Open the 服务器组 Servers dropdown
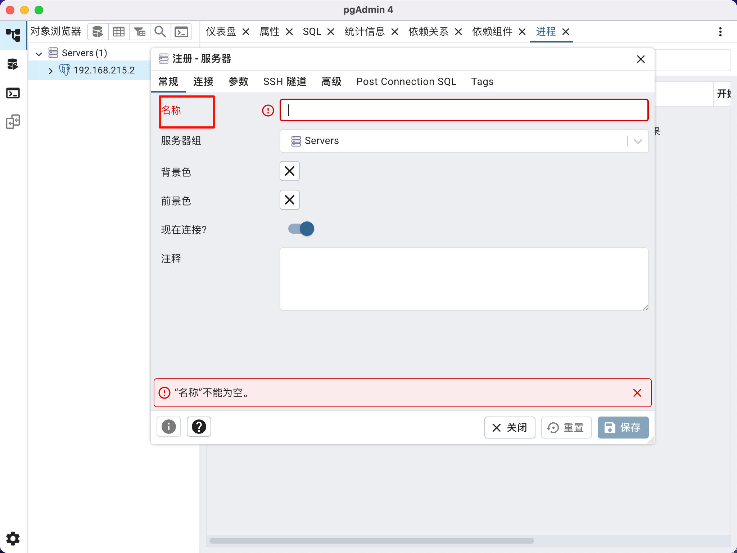Viewport: 737px width, 553px height. (637, 141)
